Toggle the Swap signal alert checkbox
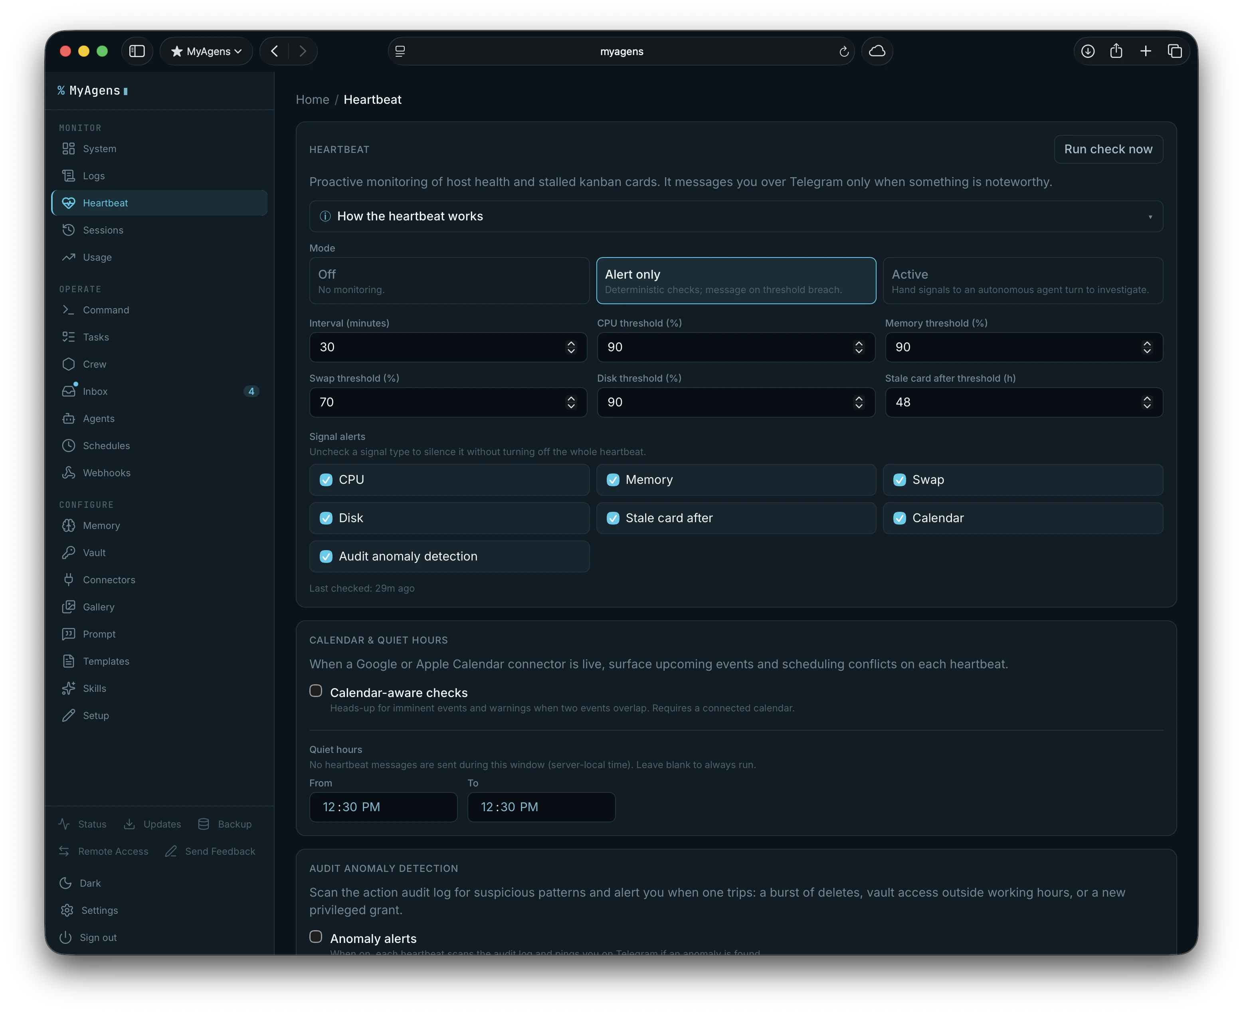 pyautogui.click(x=900, y=480)
